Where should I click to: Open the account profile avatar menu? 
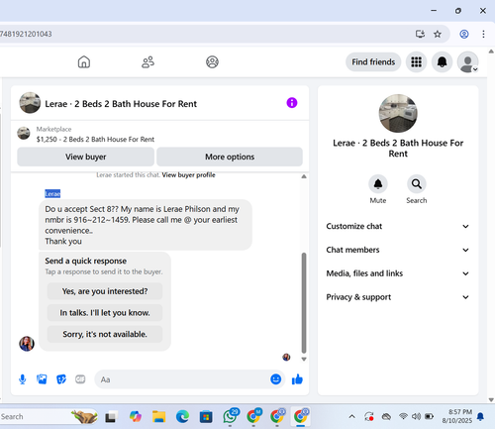467,61
